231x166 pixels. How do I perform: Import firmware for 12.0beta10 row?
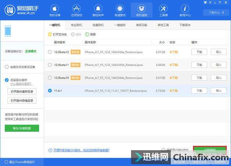coord(219,78)
